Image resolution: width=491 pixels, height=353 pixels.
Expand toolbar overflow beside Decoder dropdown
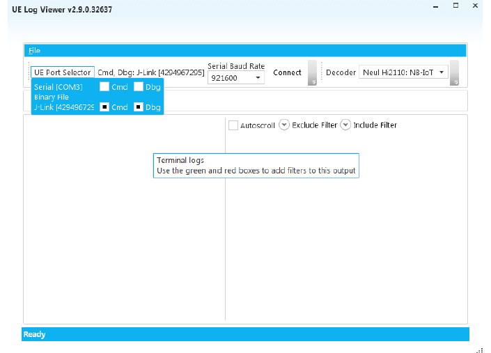(454, 73)
